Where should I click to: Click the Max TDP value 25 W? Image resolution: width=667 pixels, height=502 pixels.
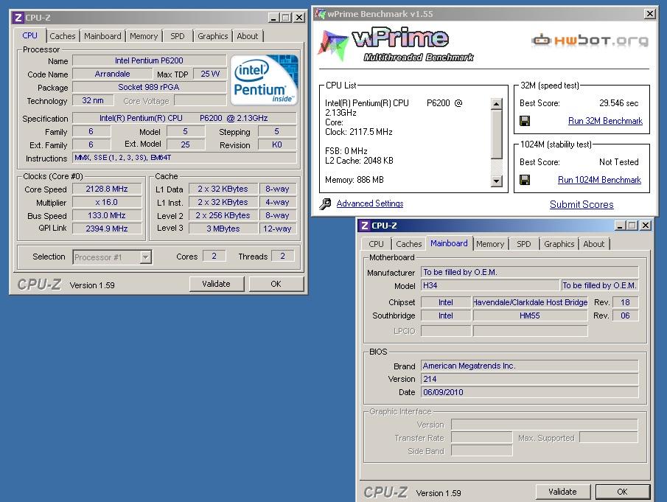tap(210, 74)
